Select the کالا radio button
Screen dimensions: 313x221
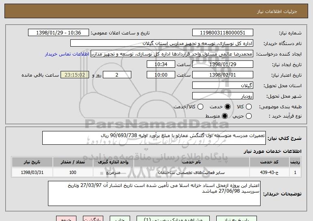(248, 107)
